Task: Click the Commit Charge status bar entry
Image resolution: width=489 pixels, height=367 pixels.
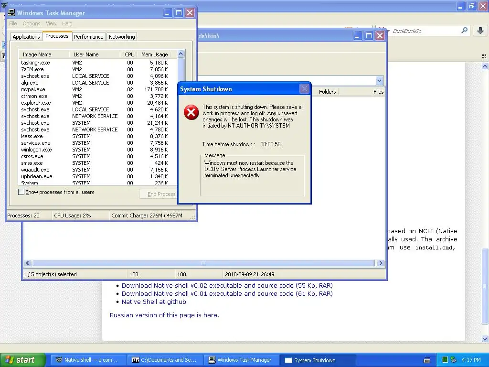Action: click(147, 216)
